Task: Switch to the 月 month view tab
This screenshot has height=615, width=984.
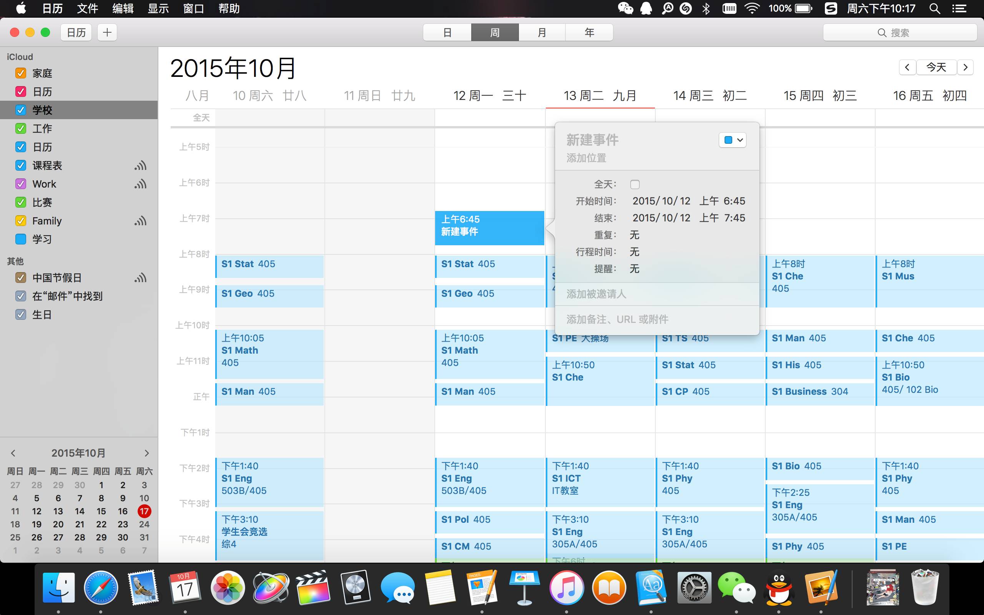Action: point(542,33)
